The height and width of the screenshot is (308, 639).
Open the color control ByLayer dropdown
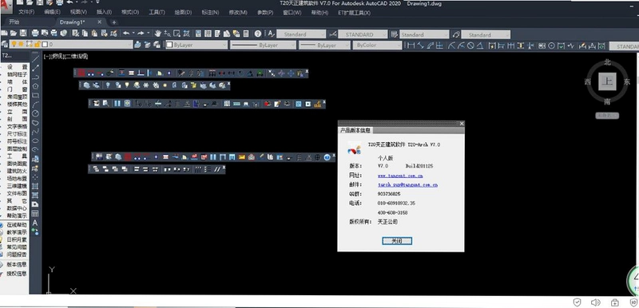coord(196,45)
